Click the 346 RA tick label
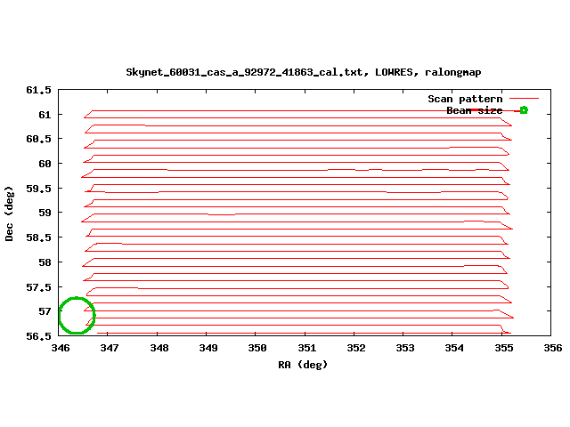 click(61, 348)
